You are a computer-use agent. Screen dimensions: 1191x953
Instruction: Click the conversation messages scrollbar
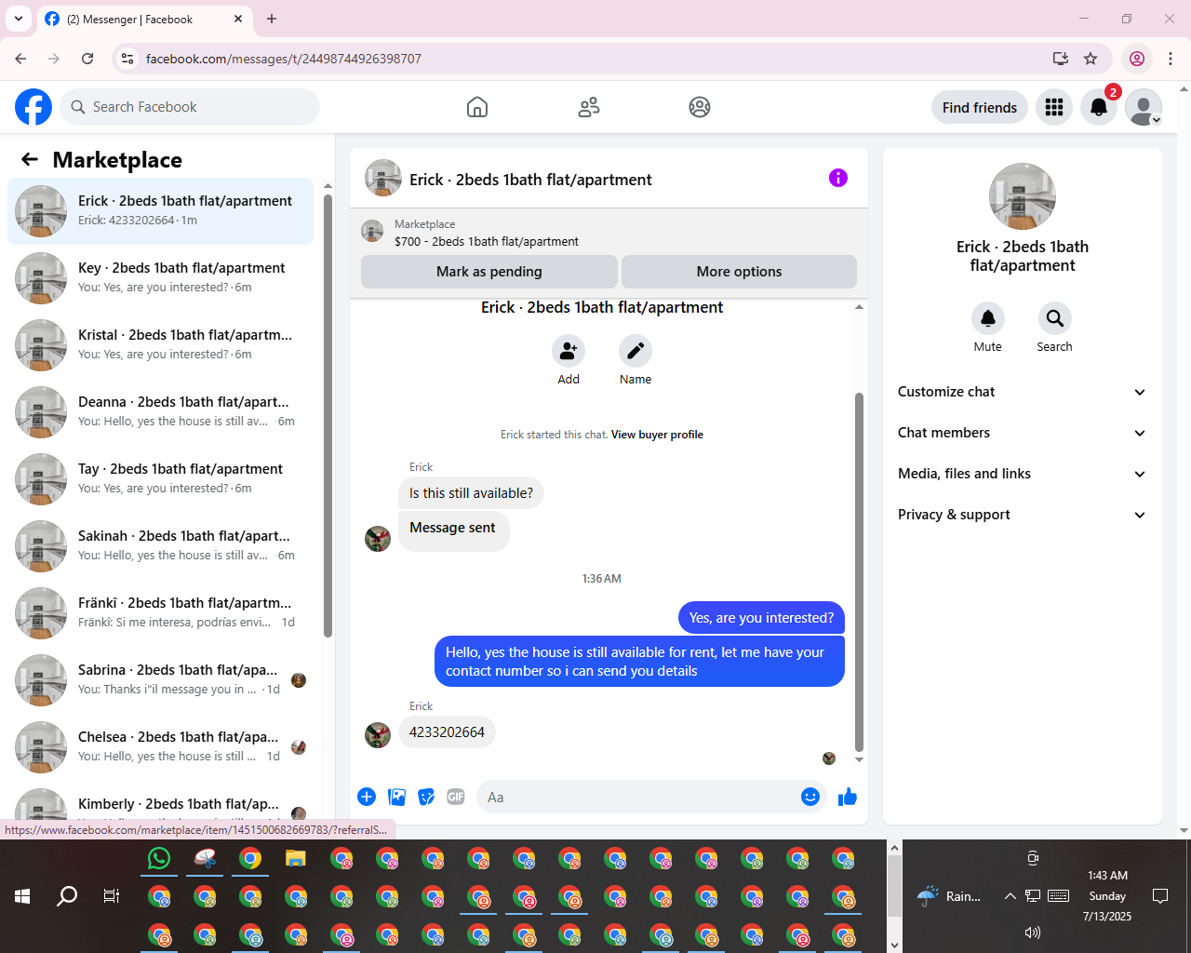click(859, 571)
